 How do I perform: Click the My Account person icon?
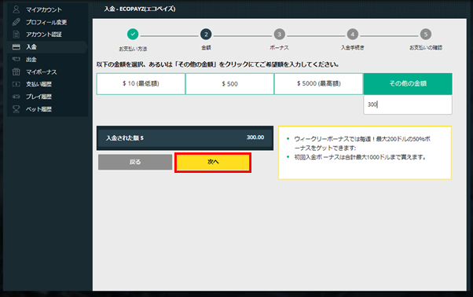point(16,9)
